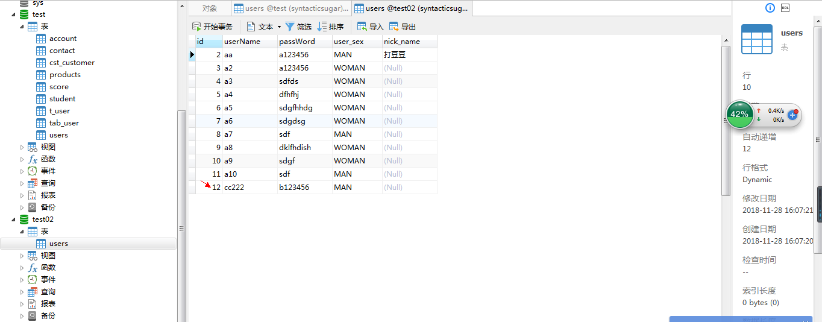822x322 pixels.
Task: Click the nick_name column header
Action: (x=409, y=42)
